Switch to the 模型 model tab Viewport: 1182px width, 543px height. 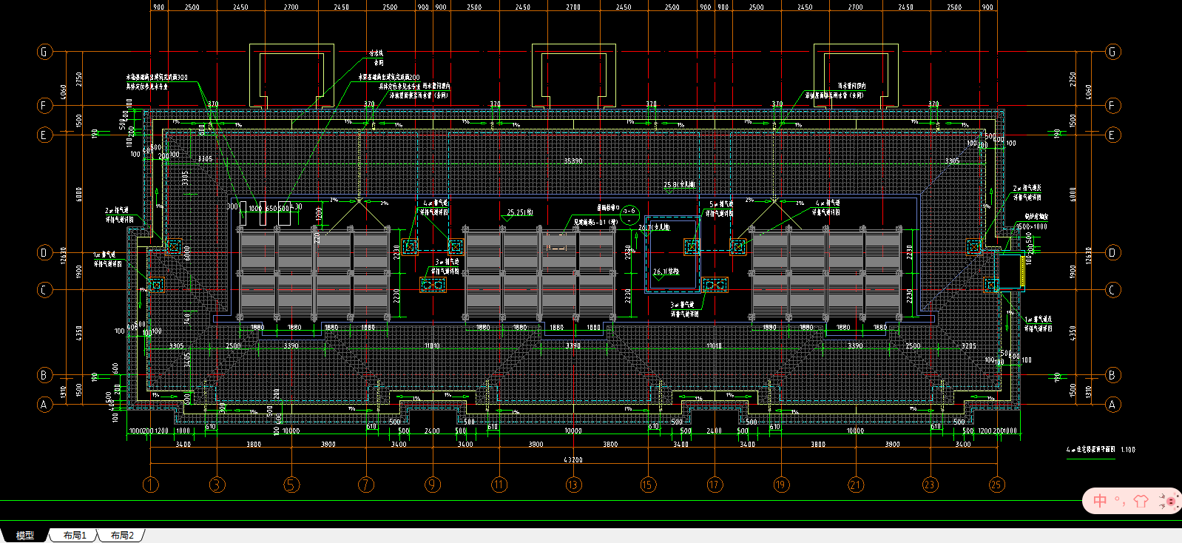[24, 535]
